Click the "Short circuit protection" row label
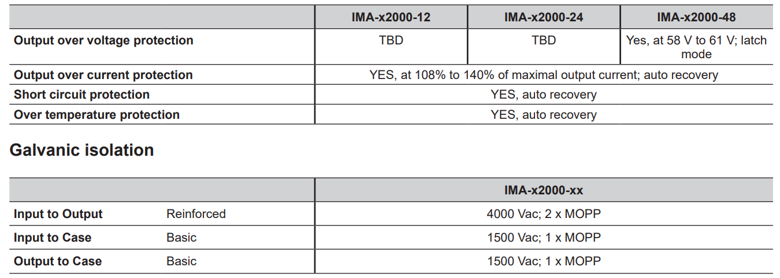 81,95
